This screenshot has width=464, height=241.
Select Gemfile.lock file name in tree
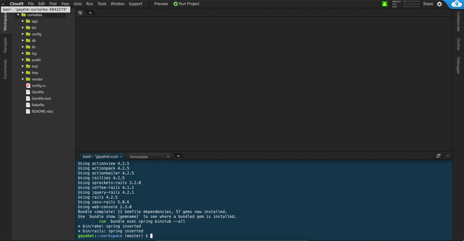tap(41, 98)
